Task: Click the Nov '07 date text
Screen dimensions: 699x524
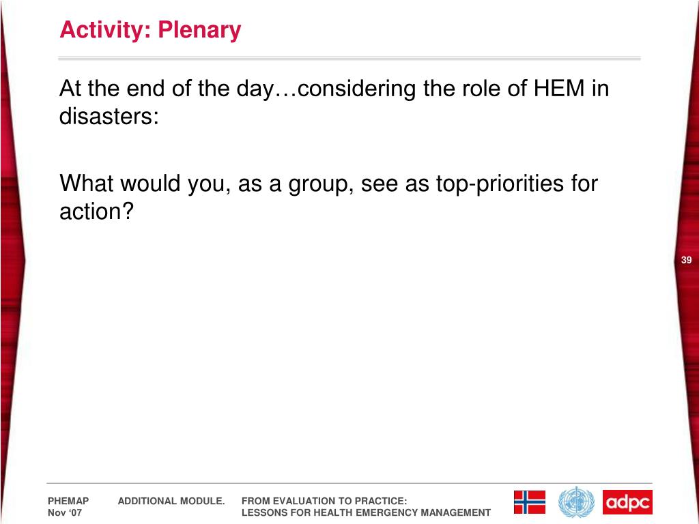Action: 65,512
